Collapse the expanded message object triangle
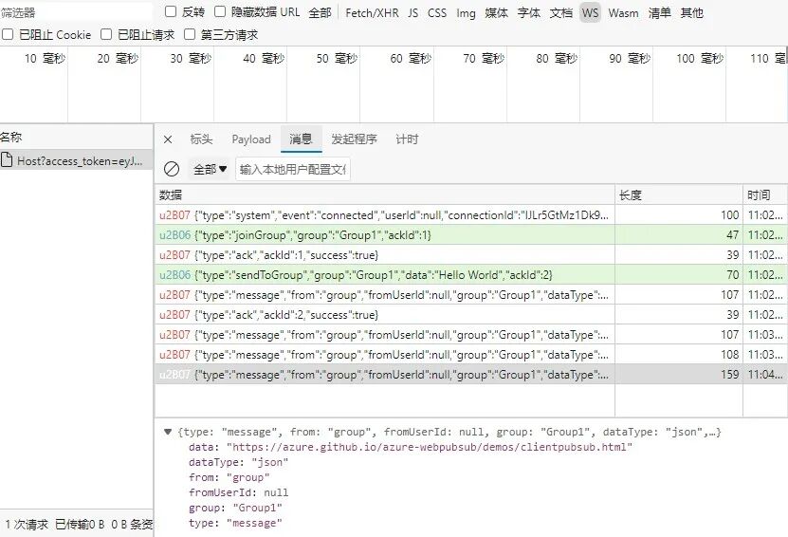The width and height of the screenshot is (788, 537). (168, 432)
